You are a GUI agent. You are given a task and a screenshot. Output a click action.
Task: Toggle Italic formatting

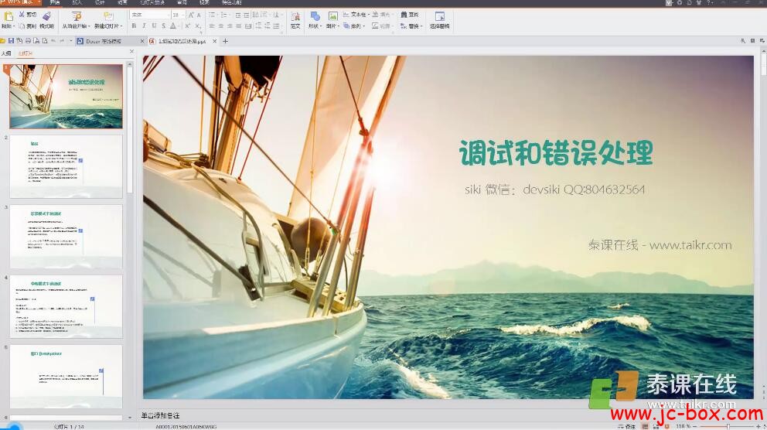144,26
